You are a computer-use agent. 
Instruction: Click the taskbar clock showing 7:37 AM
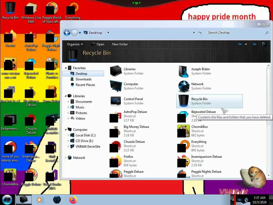pos(259,200)
